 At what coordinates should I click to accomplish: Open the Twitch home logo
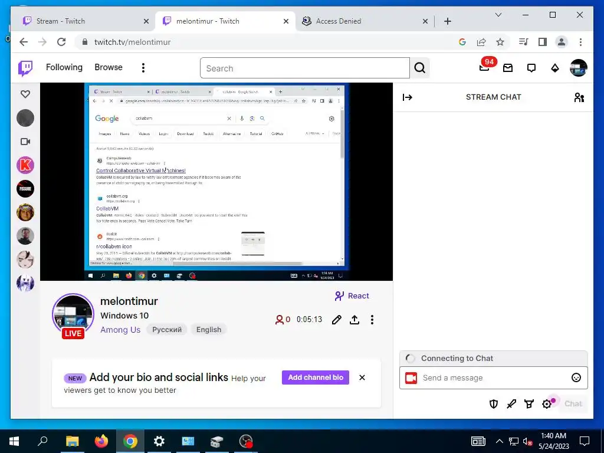click(x=25, y=68)
